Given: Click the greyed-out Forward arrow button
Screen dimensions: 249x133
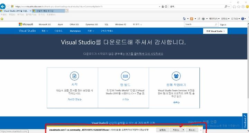Looking at the screenshot, I should pyautogui.click(x=8, y=7).
